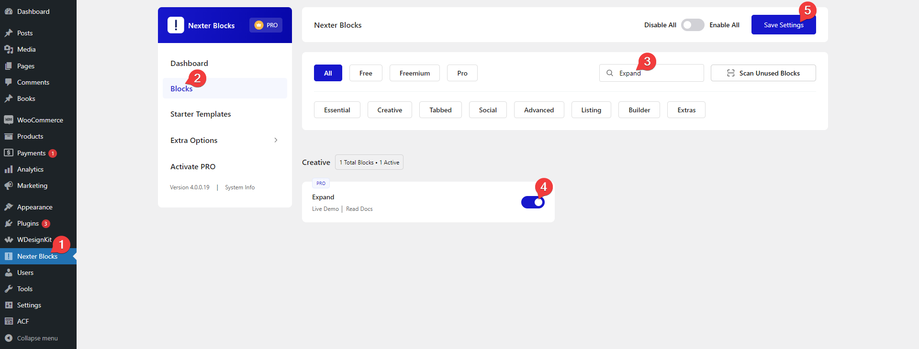Toggle the Disable All/Enable All switch

click(693, 25)
